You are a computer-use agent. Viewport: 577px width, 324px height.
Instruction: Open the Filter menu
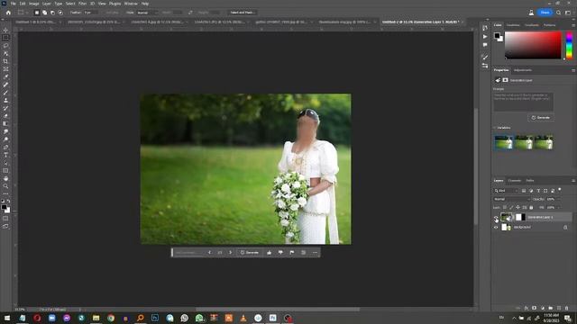click(82, 4)
